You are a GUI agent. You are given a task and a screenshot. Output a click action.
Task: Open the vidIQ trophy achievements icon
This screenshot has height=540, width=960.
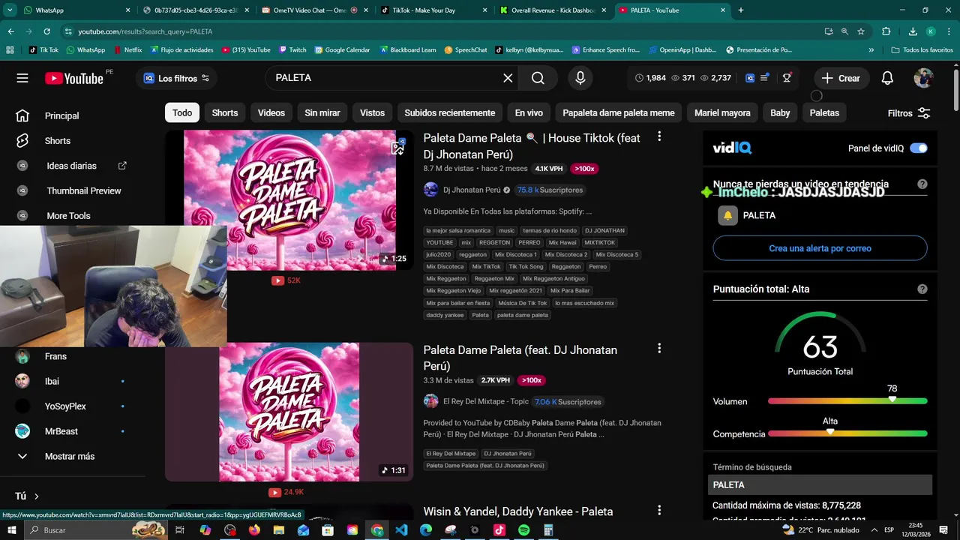[787, 78]
